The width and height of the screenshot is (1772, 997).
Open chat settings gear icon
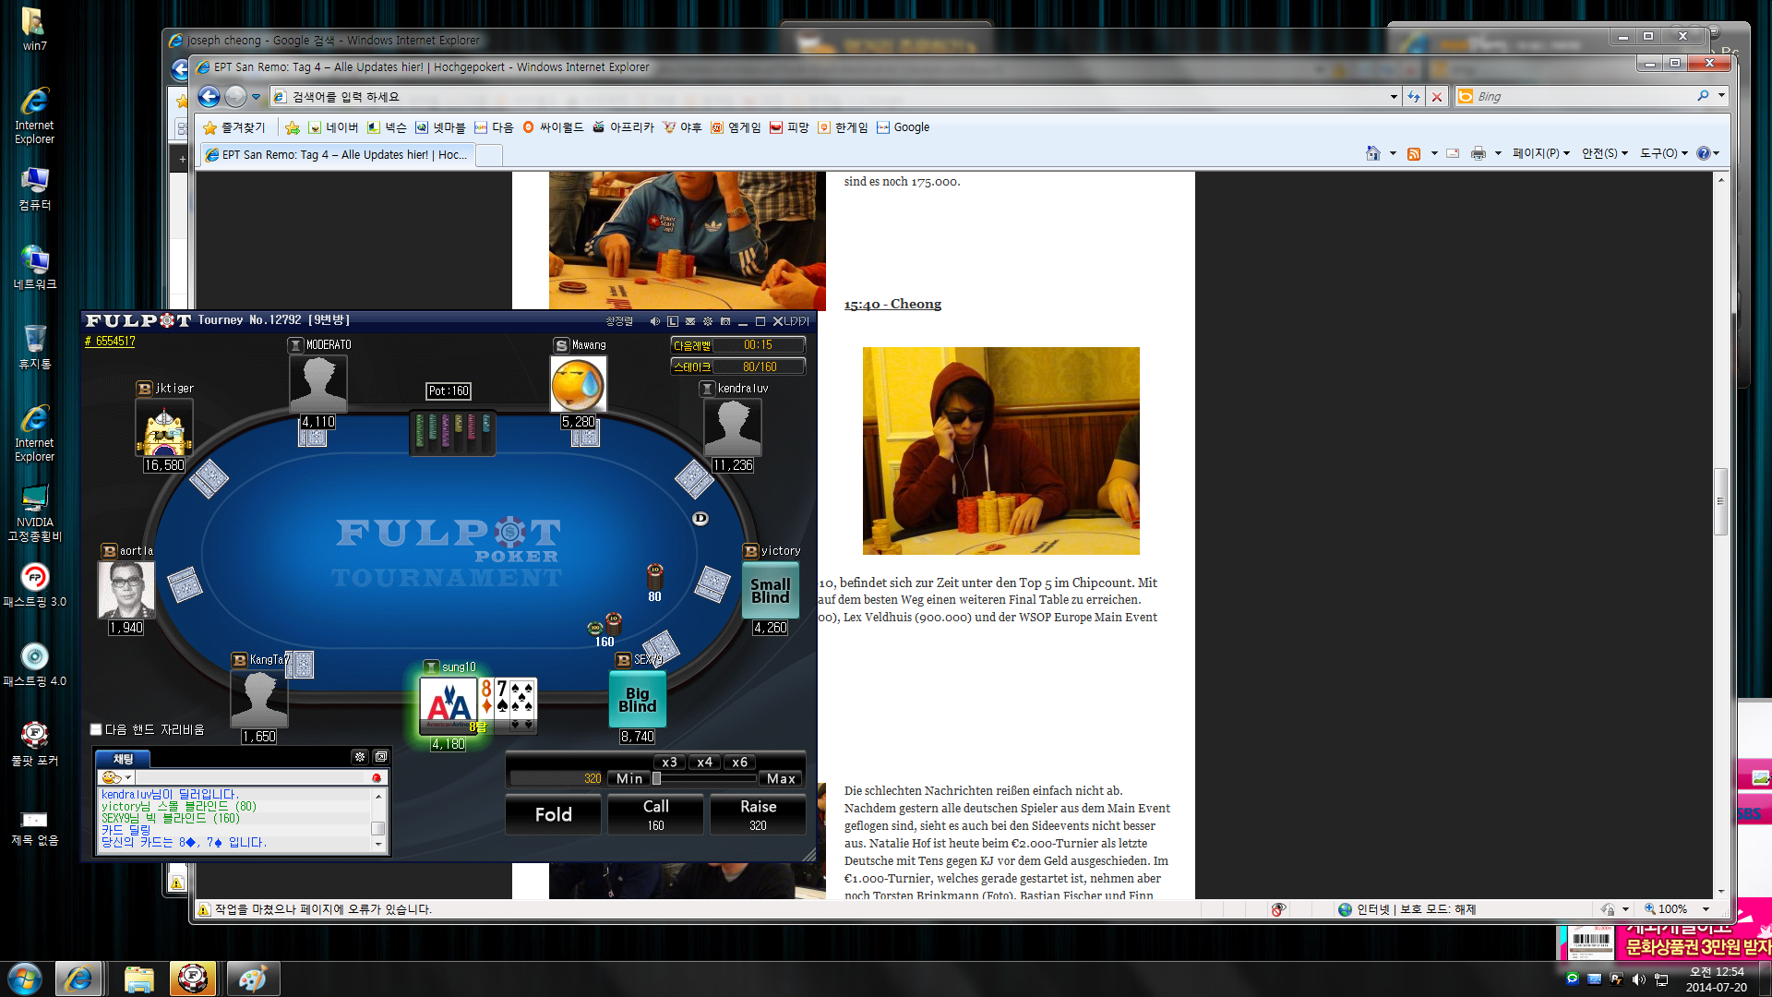360,757
